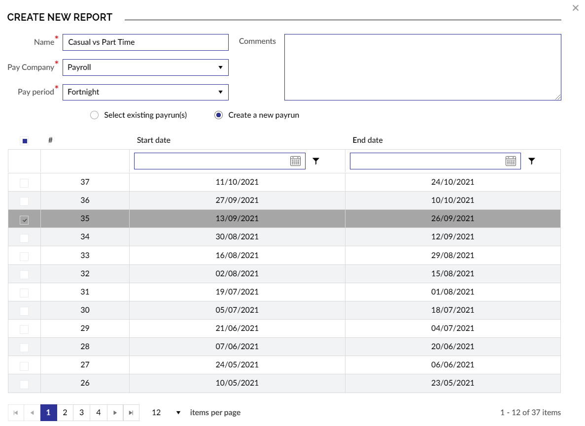
Task: Go to the previous page arrow
Action: [x=32, y=413]
